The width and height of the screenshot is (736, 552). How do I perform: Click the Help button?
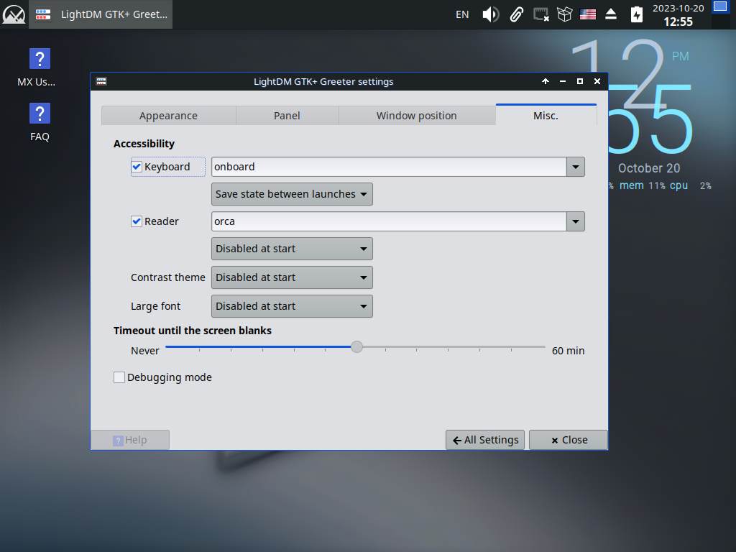tap(130, 440)
